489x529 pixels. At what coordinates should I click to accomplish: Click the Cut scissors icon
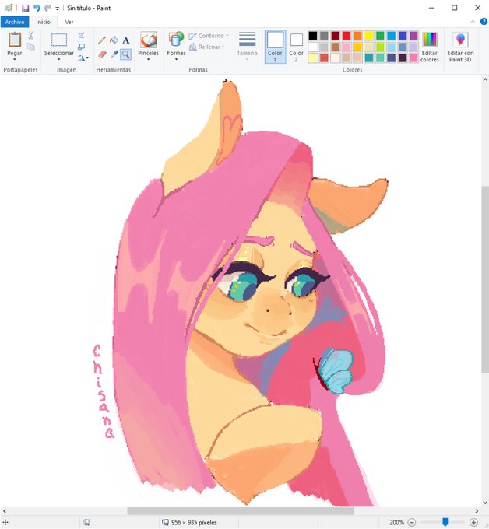point(30,36)
